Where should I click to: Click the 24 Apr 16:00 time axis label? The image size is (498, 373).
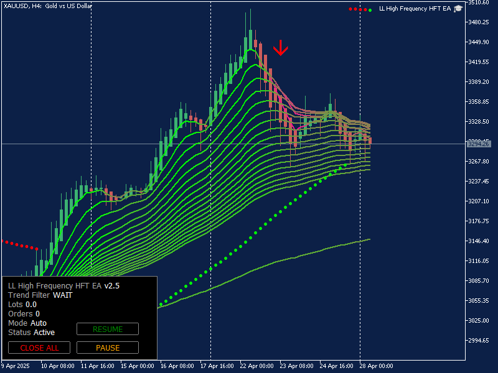[x=336, y=366]
